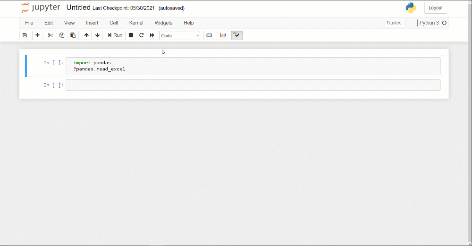Toggle the spellcheck checkmark toolbar button
472x246 pixels.
(237, 35)
